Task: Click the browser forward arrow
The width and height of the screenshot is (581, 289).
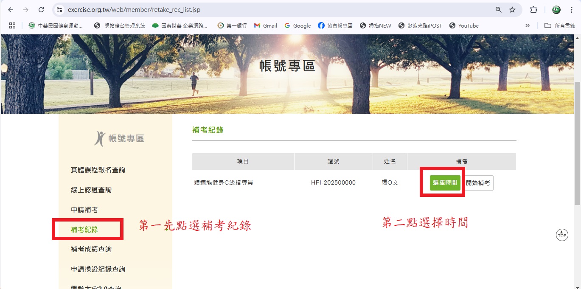Action: 26,10
